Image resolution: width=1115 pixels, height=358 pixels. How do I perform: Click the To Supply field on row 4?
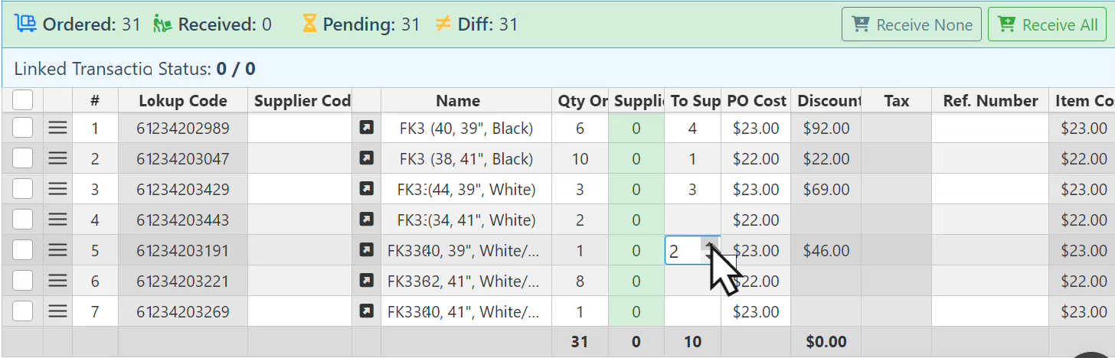(x=692, y=220)
